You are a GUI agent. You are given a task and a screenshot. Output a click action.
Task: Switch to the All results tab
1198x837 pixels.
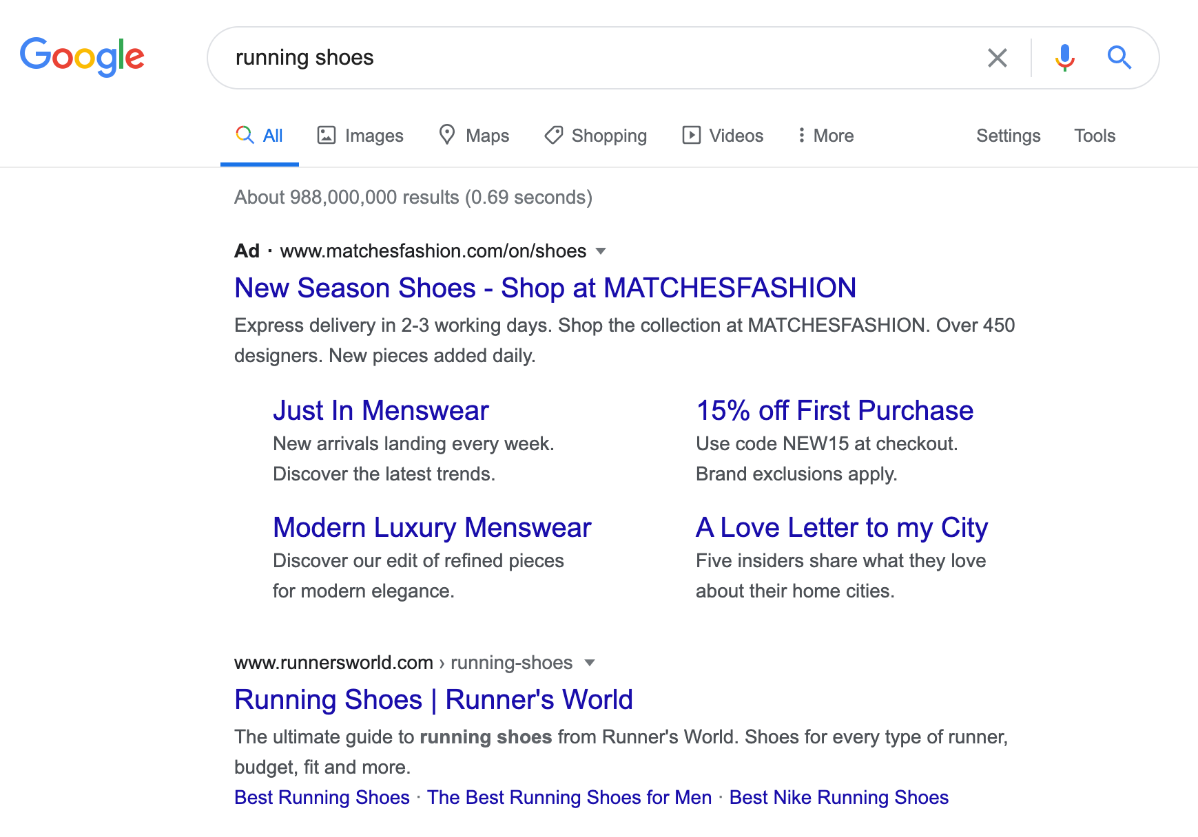point(260,136)
